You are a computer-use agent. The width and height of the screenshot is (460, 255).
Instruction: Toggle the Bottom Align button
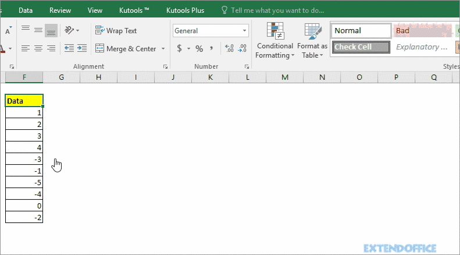51,30
